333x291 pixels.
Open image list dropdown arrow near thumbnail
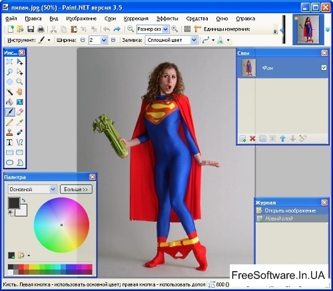point(328,30)
